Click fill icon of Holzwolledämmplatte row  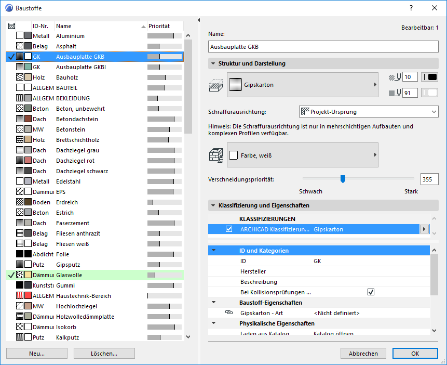pyautogui.click(x=20, y=317)
